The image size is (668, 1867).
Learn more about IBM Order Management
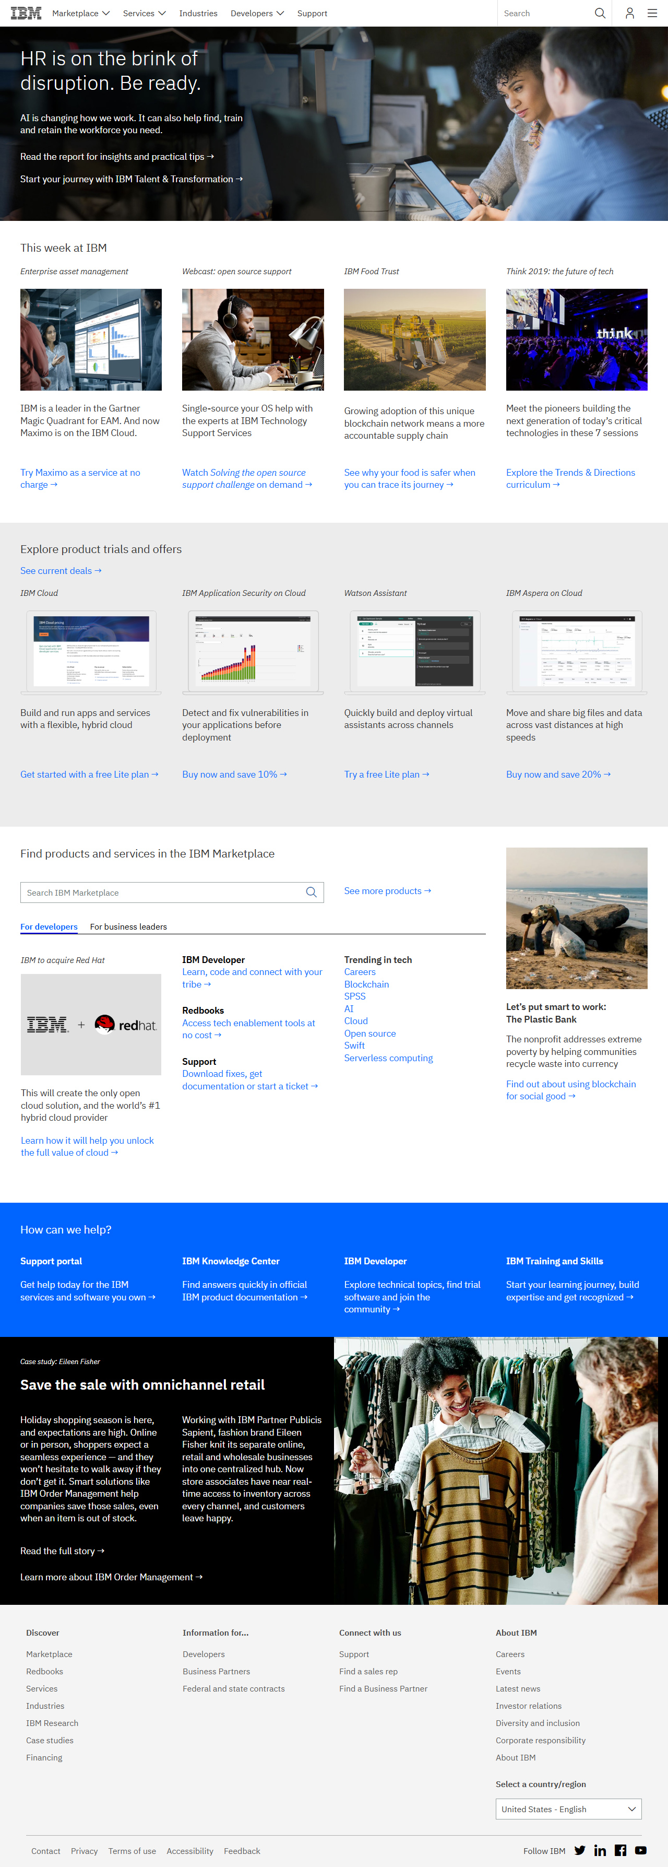coord(112,1576)
